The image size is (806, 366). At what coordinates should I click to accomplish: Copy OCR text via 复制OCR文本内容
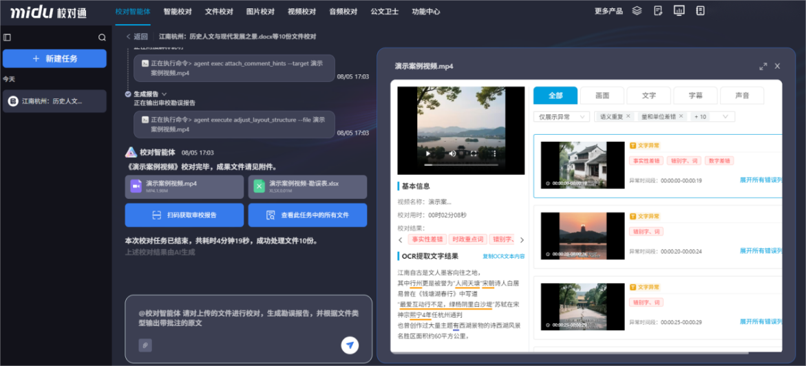coord(504,256)
